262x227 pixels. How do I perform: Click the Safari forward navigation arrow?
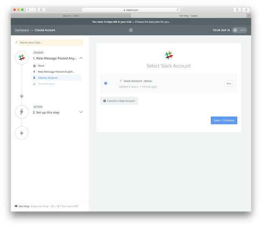tap(34, 10)
